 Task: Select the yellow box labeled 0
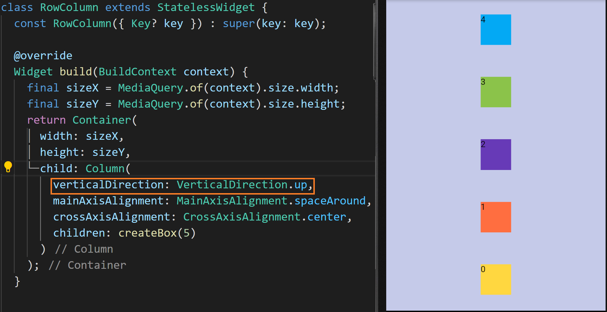(x=496, y=280)
